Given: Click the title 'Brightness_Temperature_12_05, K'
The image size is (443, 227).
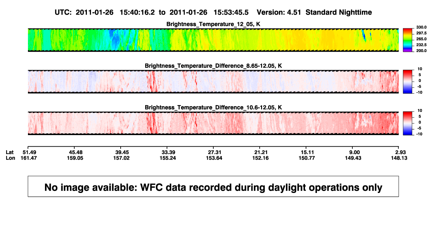Looking at the screenshot, I should pos(213,24).
